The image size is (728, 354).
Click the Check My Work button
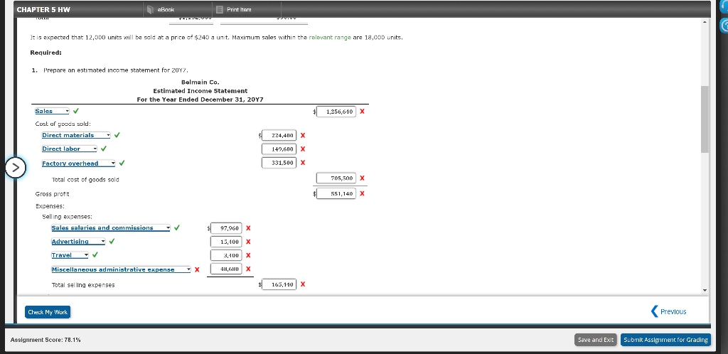48,312
